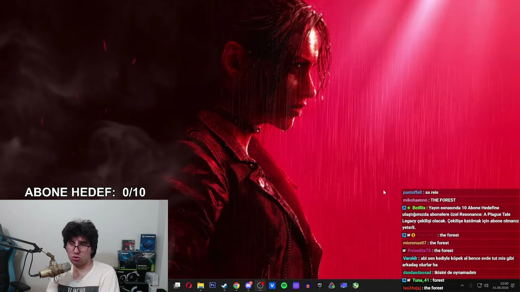
Task: Open the green globe app in the taskbar
Action: (x=355, y=286)
